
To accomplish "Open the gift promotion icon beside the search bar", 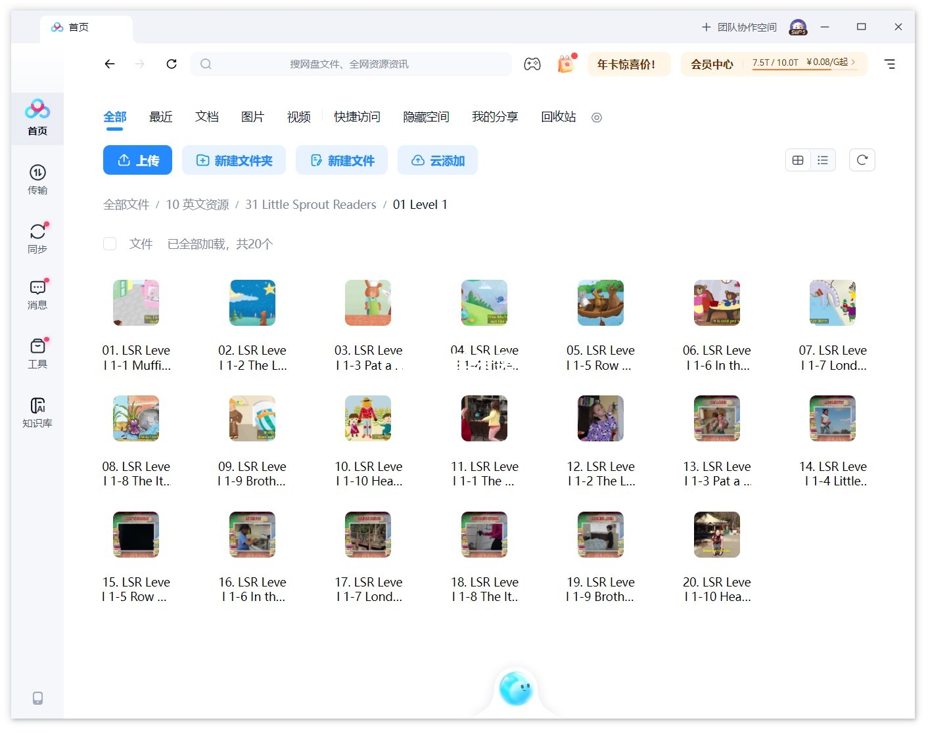I will tap(565, 64).
